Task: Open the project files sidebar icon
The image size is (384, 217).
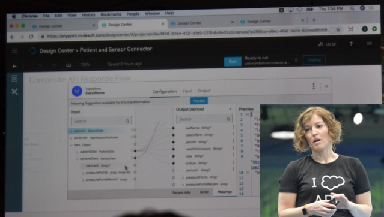Action: (14, 78)
